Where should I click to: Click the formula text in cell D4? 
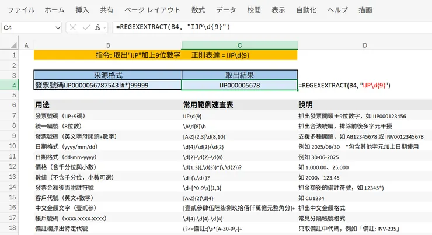[344, 85]
